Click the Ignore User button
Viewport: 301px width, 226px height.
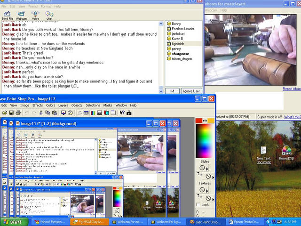(x=191, y=91)
